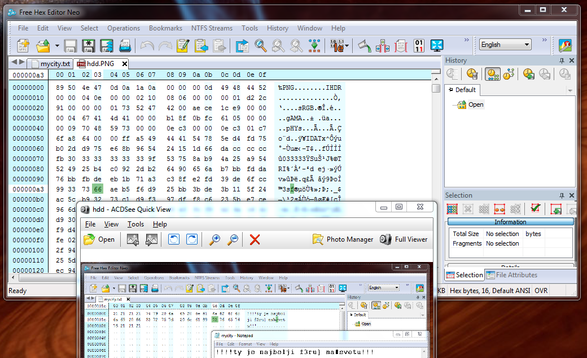Open Photo Manager in ACDSee
The image size is (587, 358).
(x=343, y=239)
